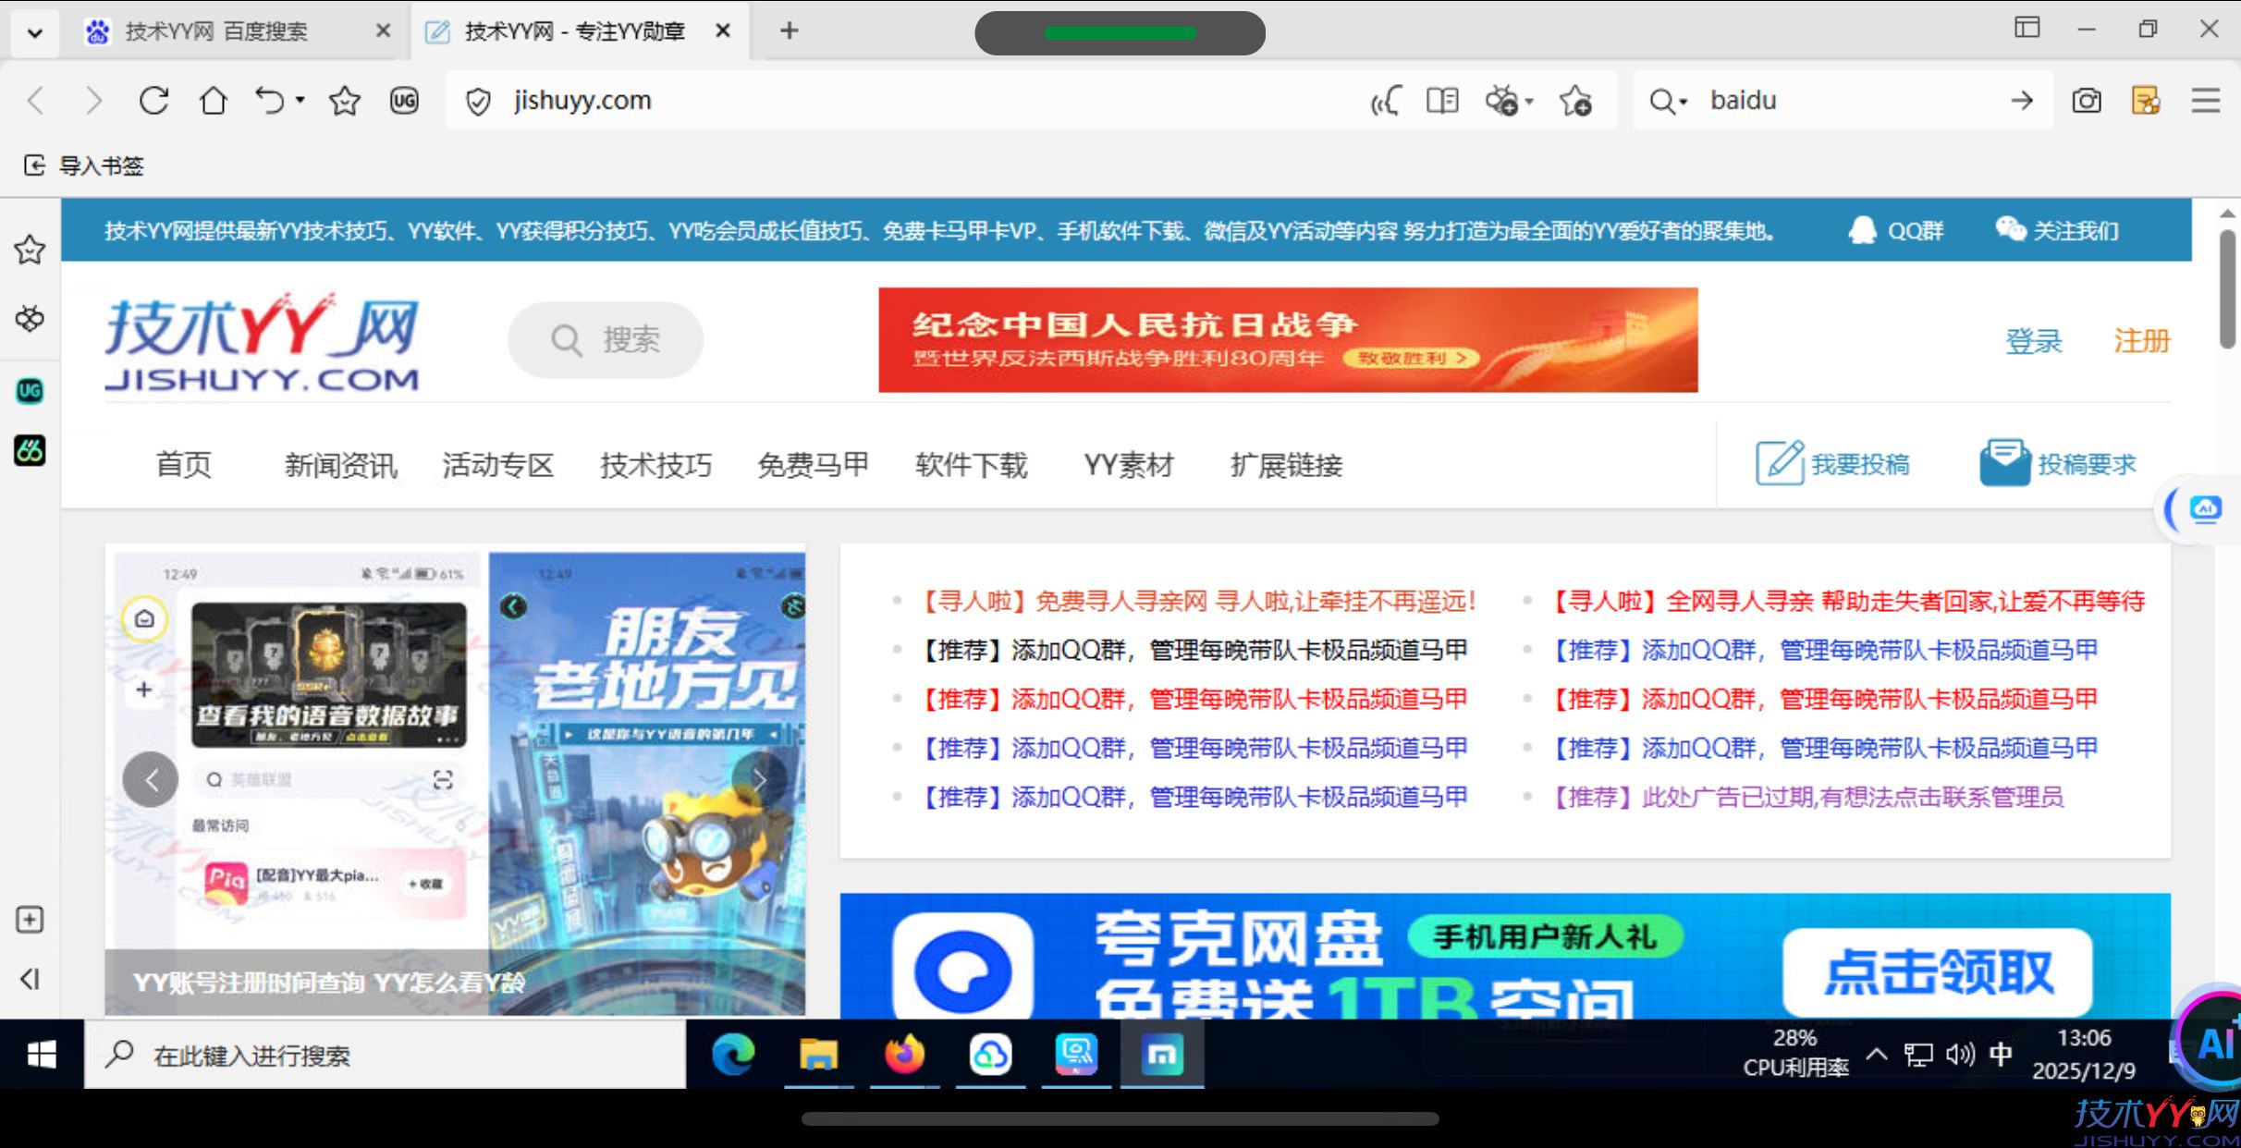Open the orange notes icon beside camera
This screenshot has height=1148, width=2241.
(x=2146, y=101)
